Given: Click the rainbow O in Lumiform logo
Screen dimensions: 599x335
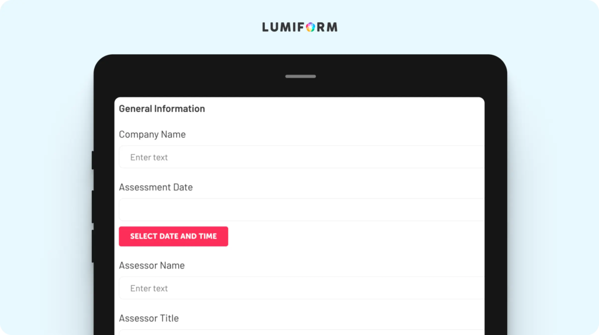Looking at the screenshot, I should [311, 27].
